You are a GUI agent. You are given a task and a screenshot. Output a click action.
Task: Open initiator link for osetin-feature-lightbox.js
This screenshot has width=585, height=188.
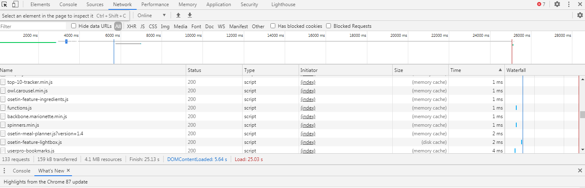pos(308,142)
